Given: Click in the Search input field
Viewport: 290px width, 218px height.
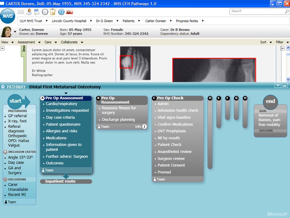Looking at the screenshot, I should click(x=257, y=12).
